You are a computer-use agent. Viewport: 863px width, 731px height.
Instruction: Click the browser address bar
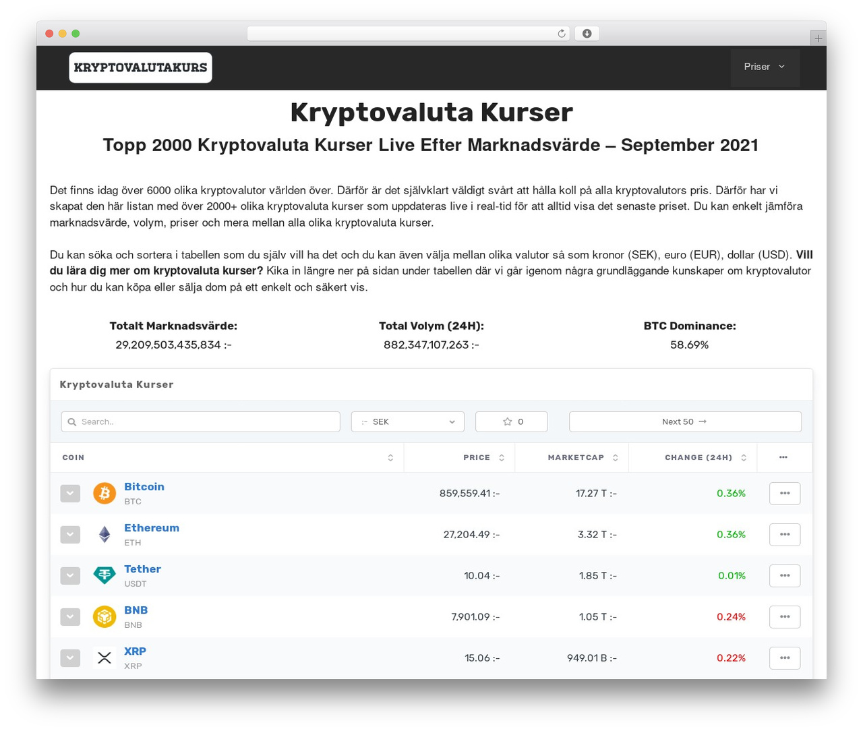coord(408,34)
